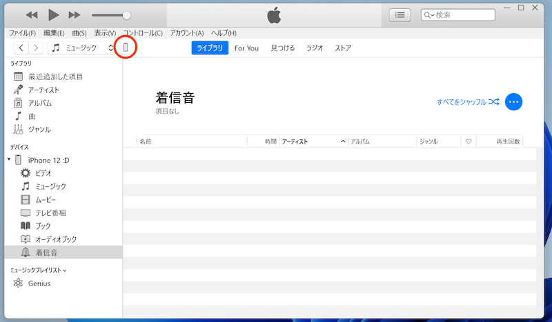
Task: Open the list view icon beside search
Action: [400, 14]
